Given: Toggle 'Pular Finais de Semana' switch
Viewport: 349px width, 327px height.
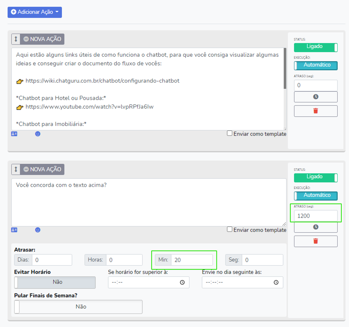Looking at the screenshot, I should (78, 307).
